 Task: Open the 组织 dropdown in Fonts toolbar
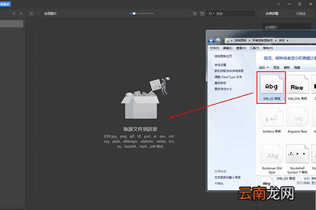coord(264,68)
